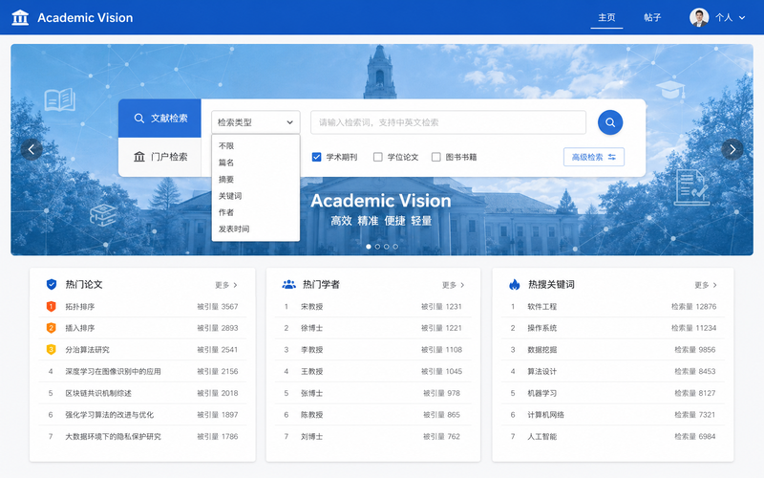This screenshot has width=764, height=478.
Task: Open 更多 link in 热门学者 panel
Action: pos(453,285)
